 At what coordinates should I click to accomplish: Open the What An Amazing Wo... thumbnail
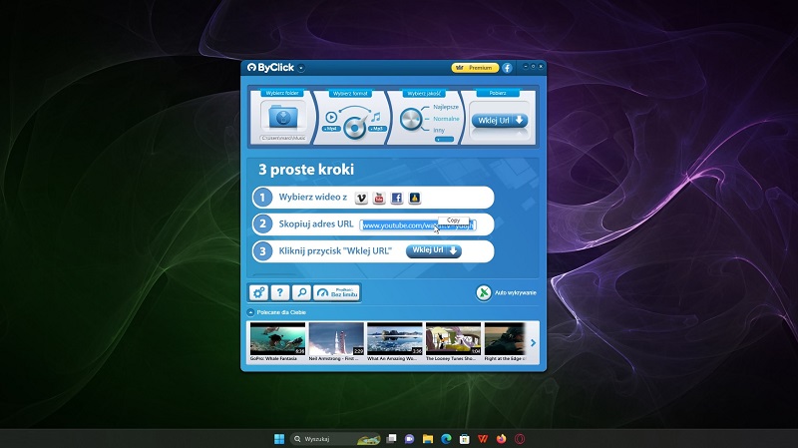pos(394,338)
